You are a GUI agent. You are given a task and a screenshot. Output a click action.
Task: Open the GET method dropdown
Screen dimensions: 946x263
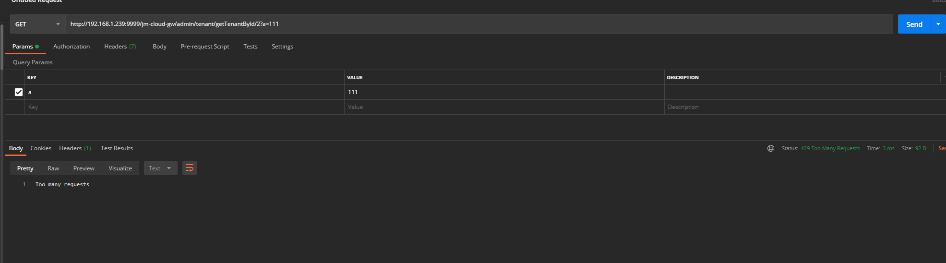click(x=38, y=24)
